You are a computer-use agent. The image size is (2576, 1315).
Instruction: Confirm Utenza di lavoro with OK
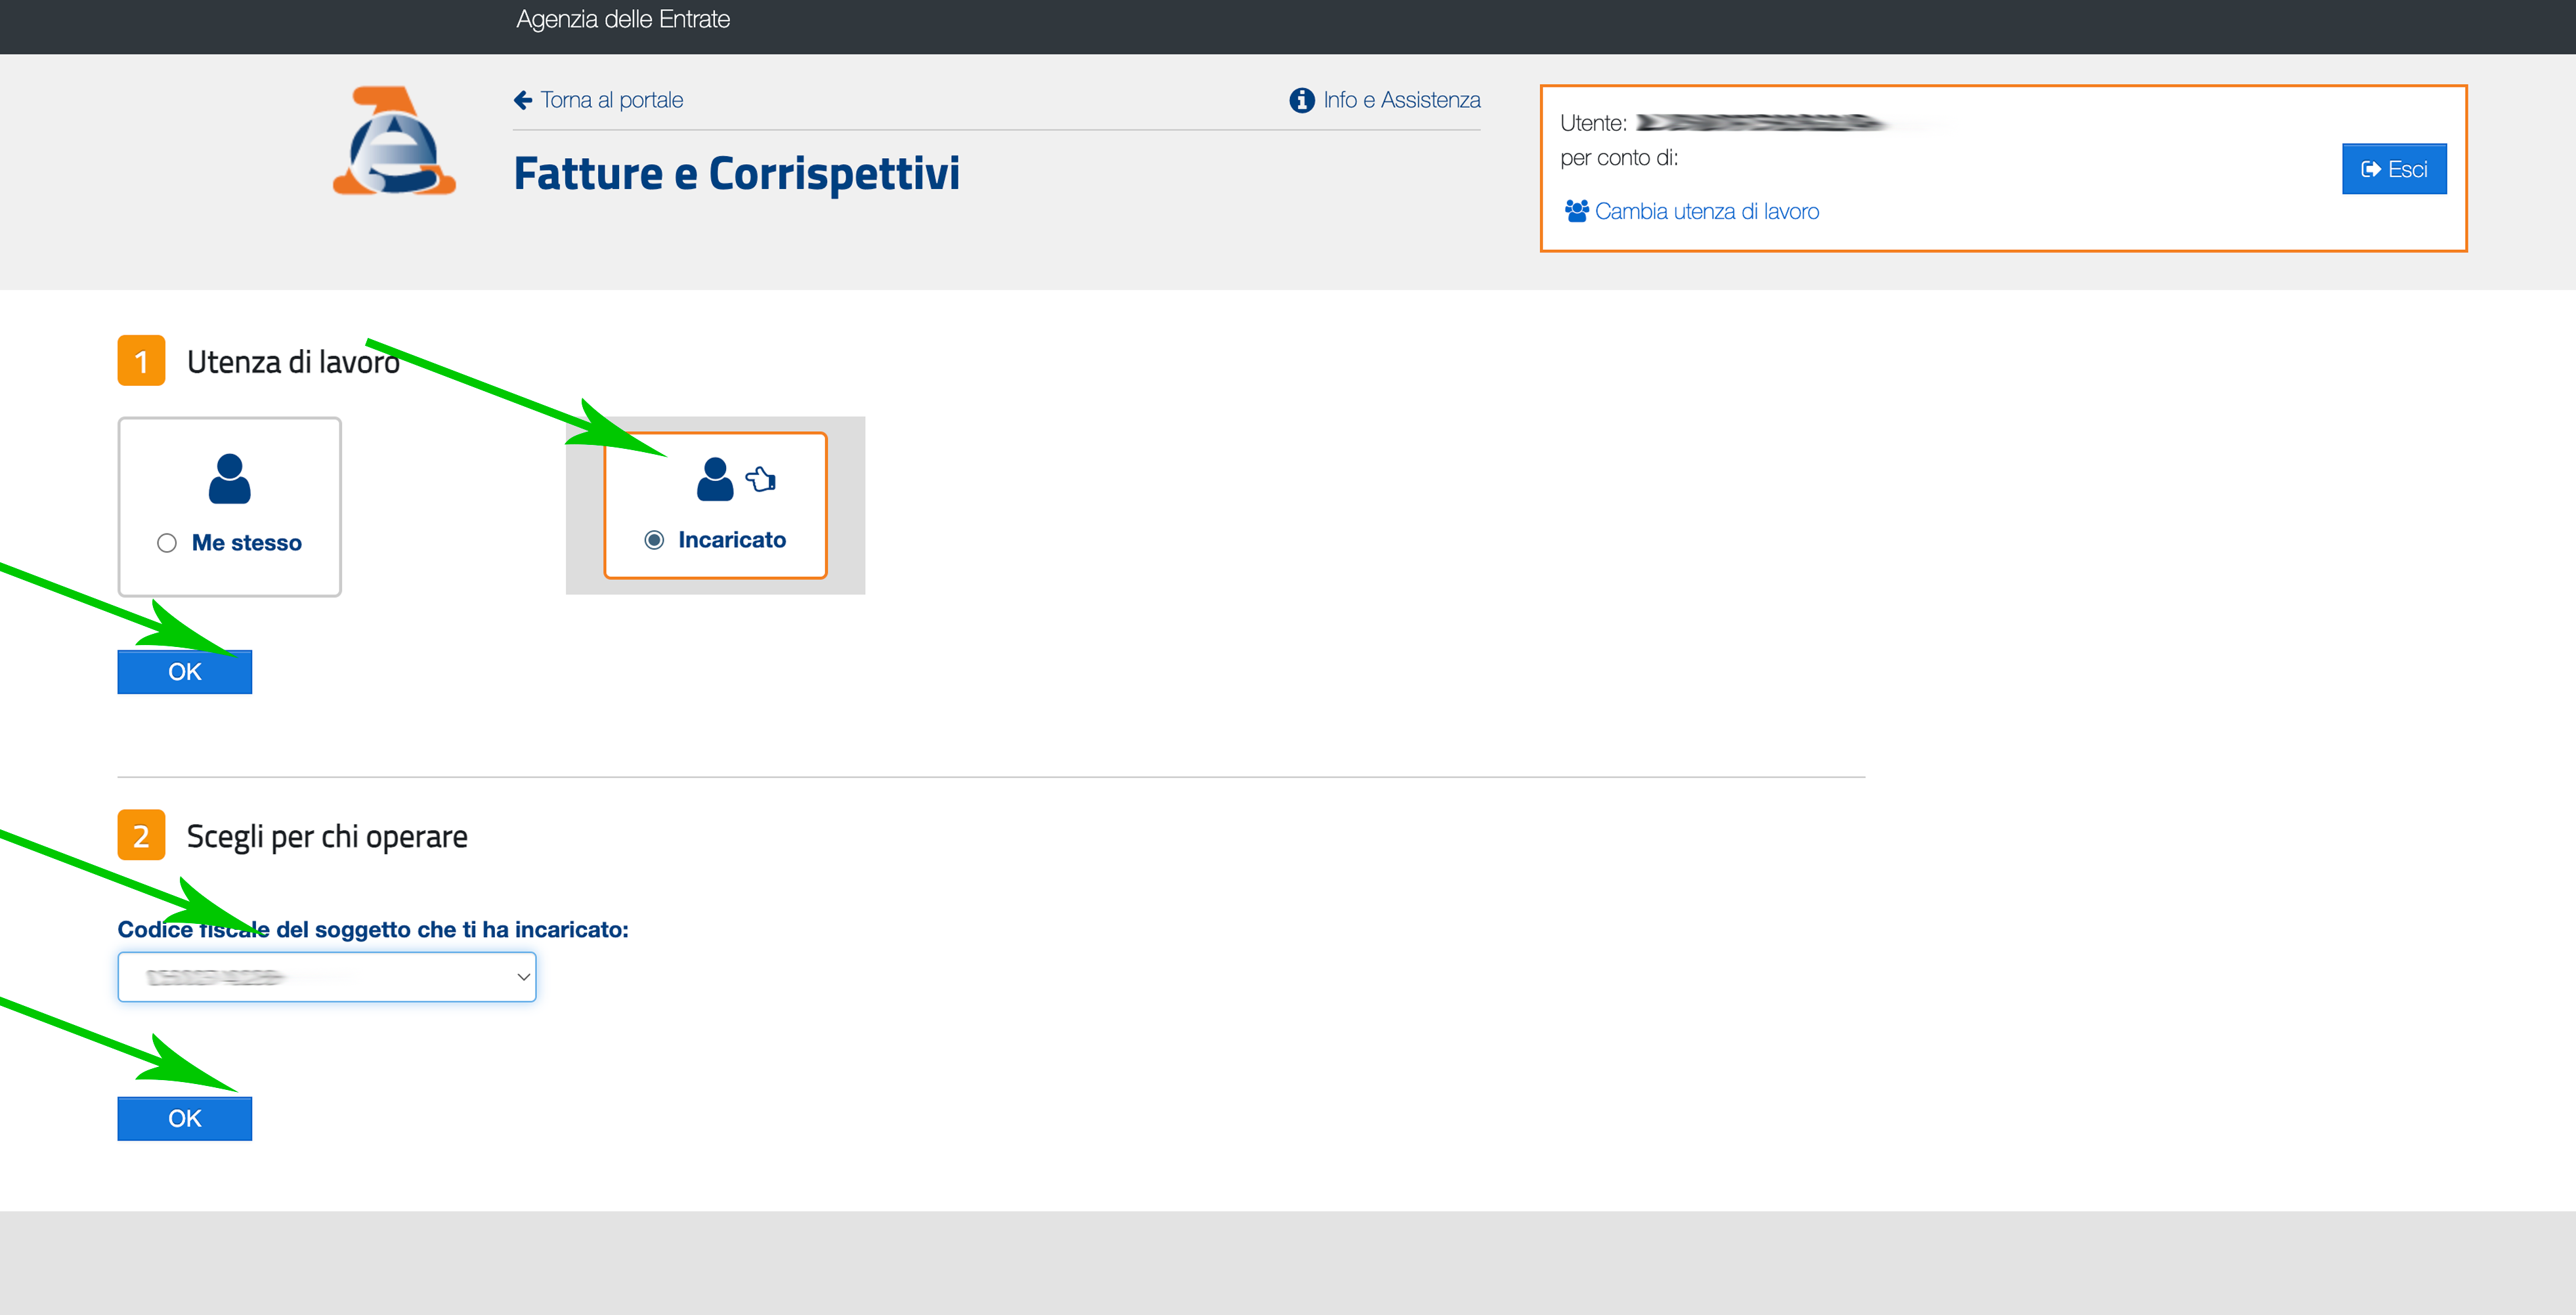click(x=185, y=671)
